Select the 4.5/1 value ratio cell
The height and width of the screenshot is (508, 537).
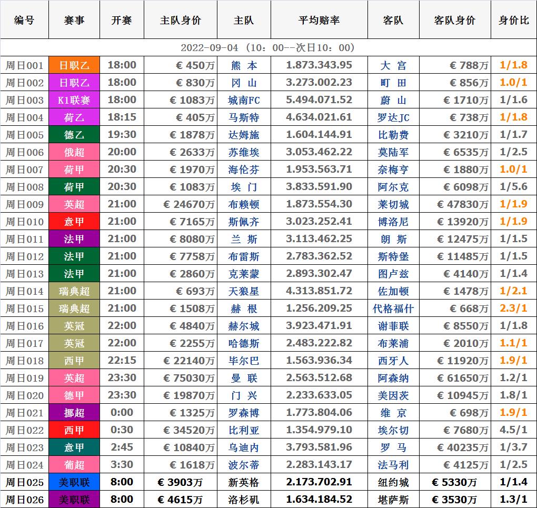click(513, 430)
